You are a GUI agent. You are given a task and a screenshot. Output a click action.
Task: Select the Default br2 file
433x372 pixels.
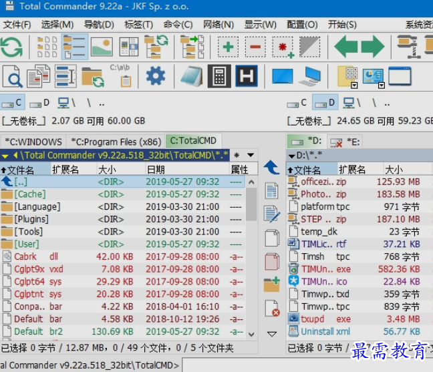[x=122, y=331]
